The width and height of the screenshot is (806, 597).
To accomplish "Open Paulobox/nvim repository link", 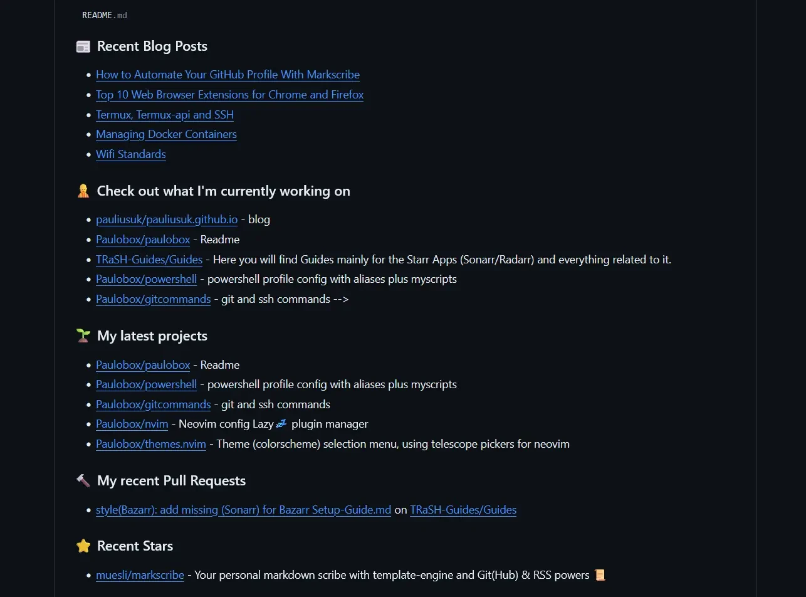I will (x=132, y=424).
